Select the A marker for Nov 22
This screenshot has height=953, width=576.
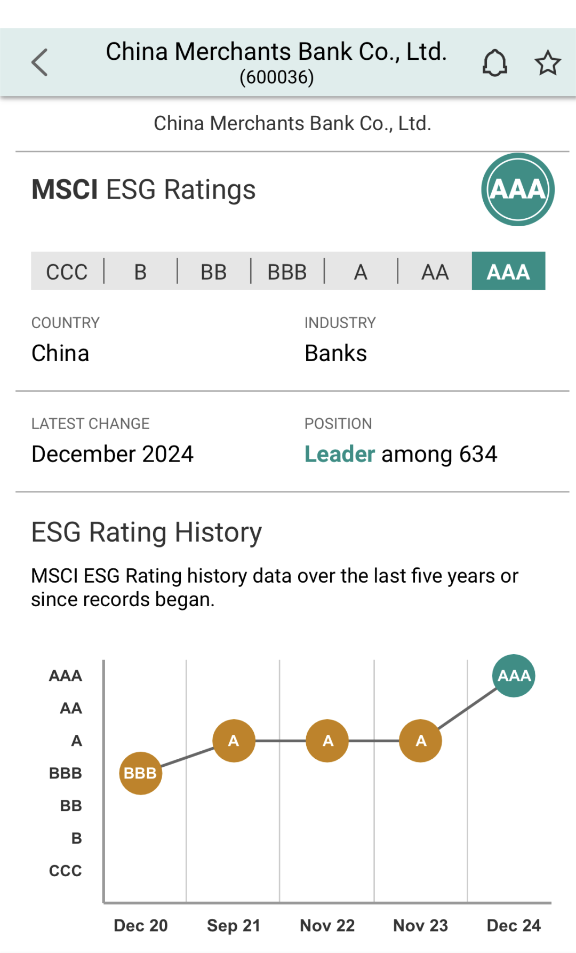[x=327, y=741]
